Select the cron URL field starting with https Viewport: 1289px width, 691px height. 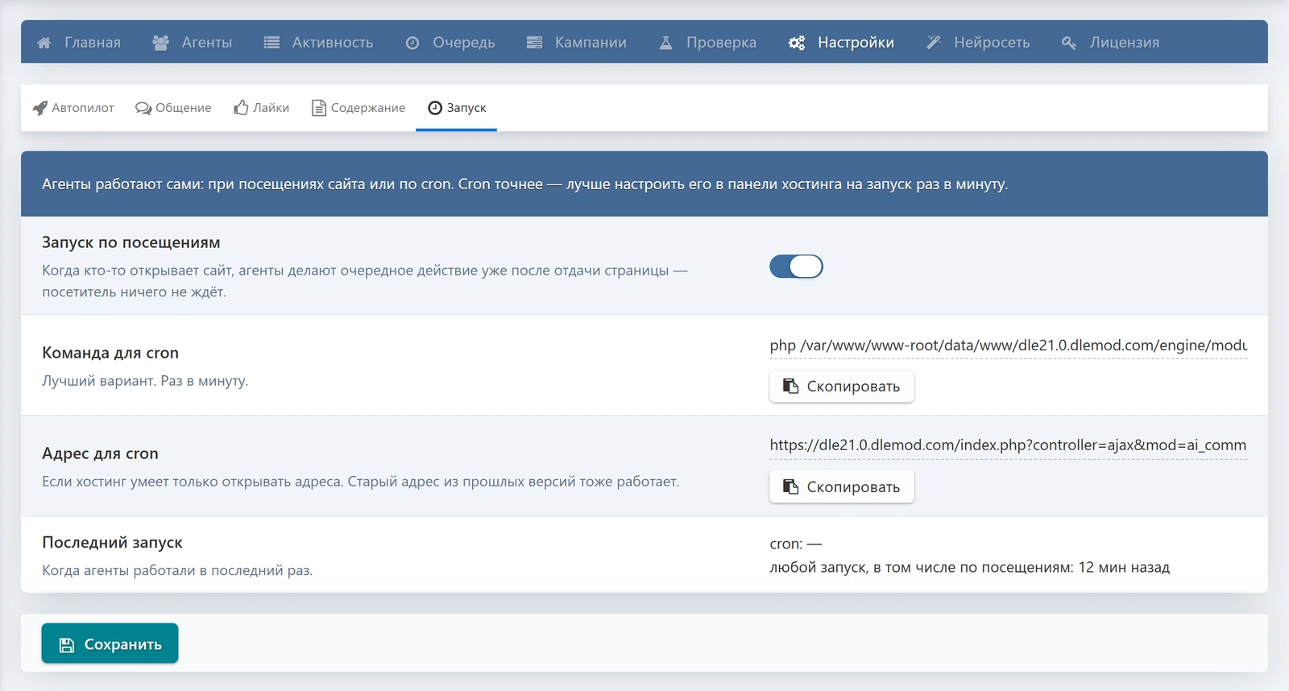1008,445
